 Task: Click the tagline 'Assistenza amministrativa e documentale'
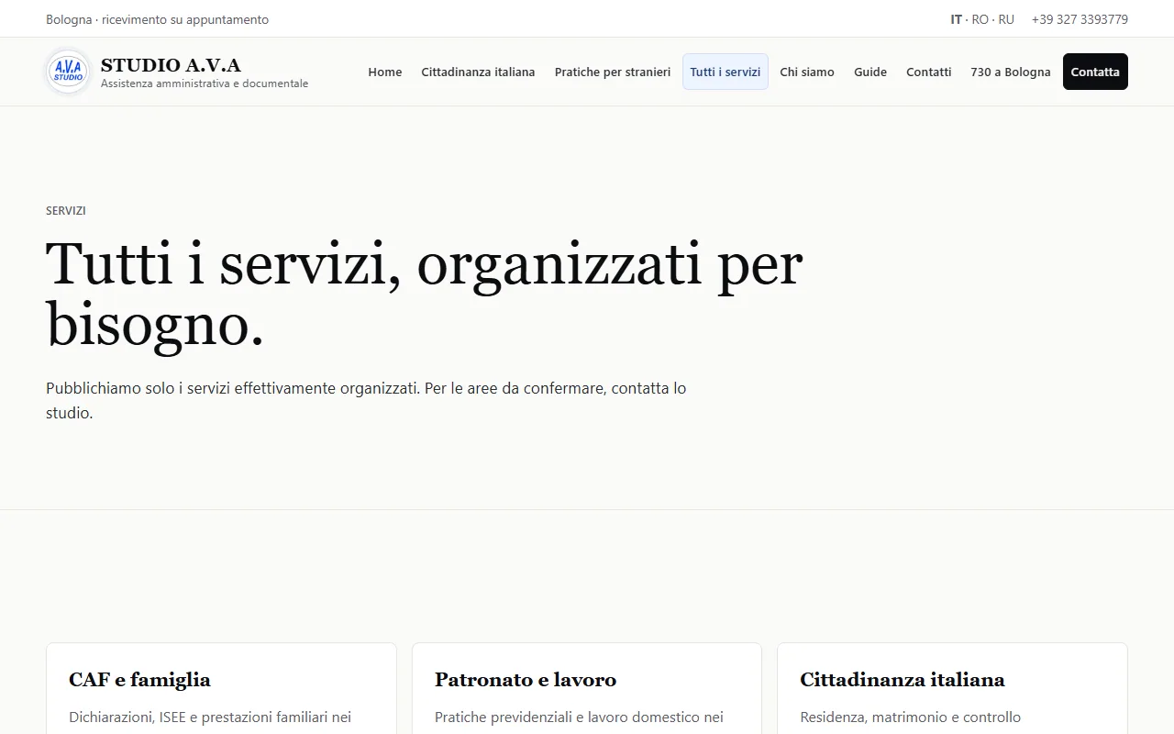[205, 83]
